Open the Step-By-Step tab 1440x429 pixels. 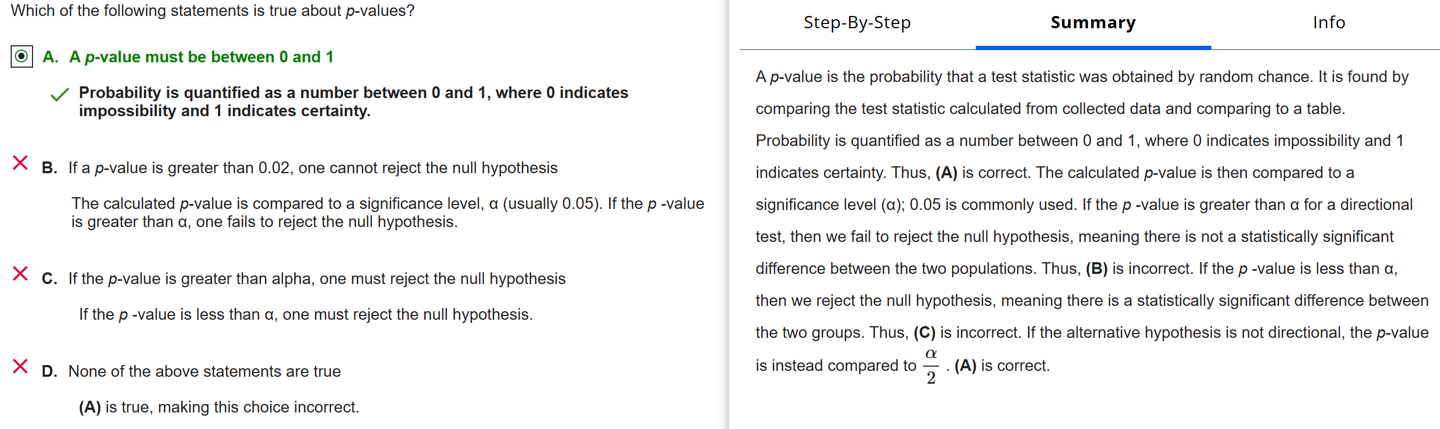click(857, 22)
